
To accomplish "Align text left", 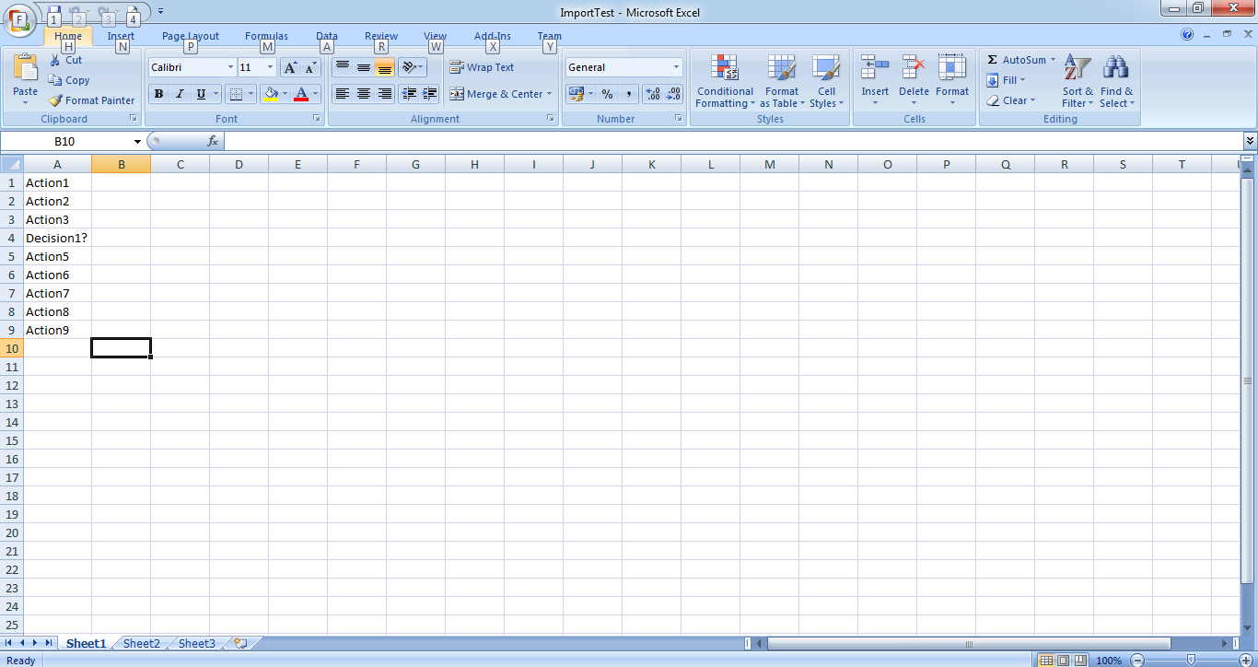I will pyautogui.click(x=343, y=94).
